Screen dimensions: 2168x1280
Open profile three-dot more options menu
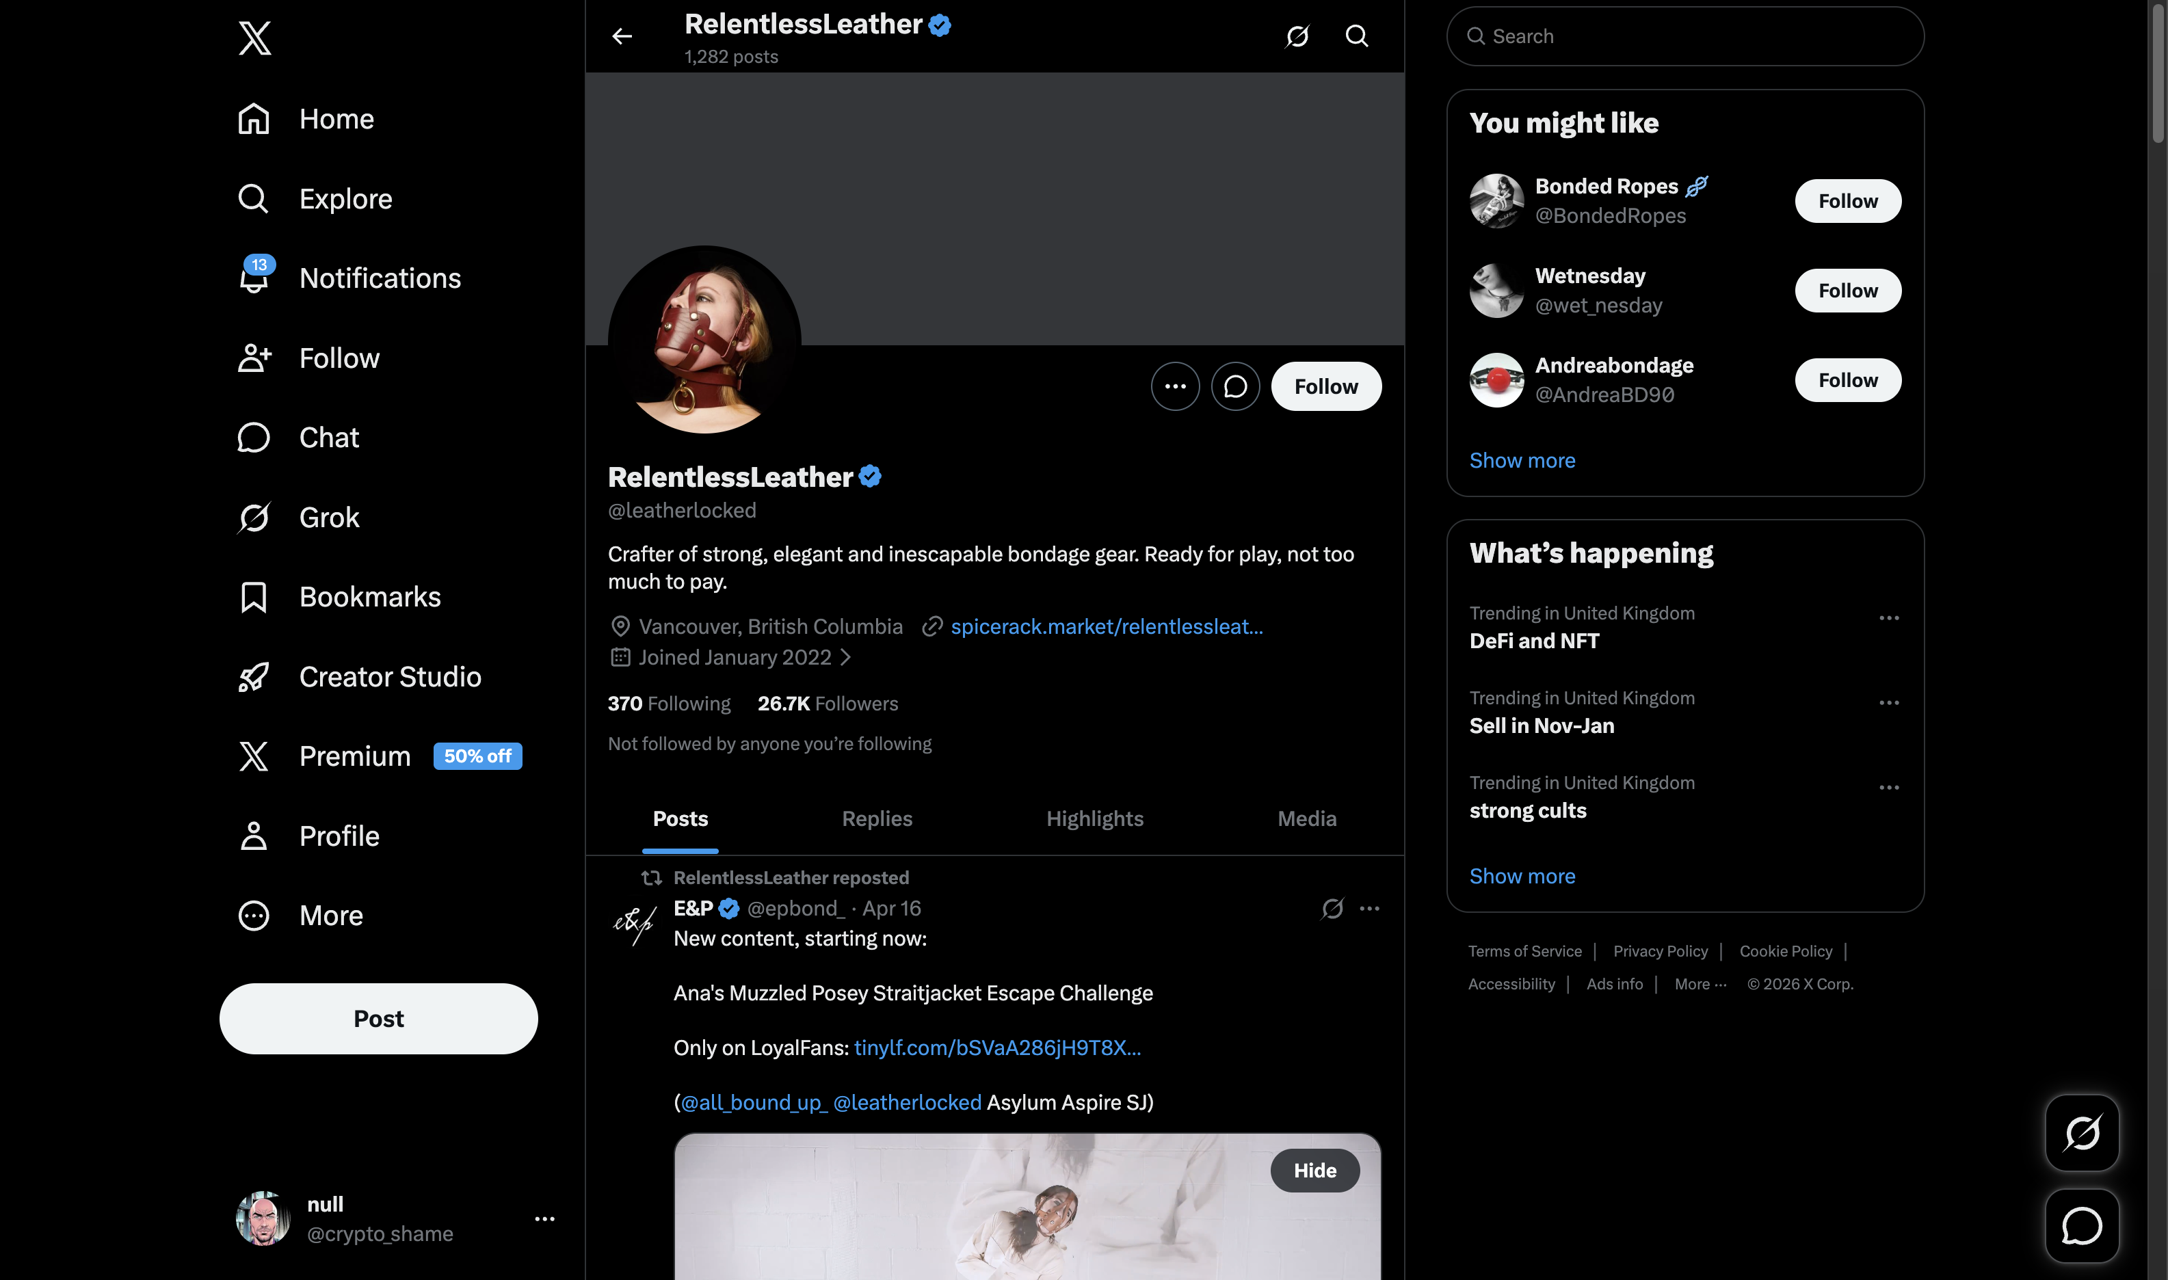1174,386
